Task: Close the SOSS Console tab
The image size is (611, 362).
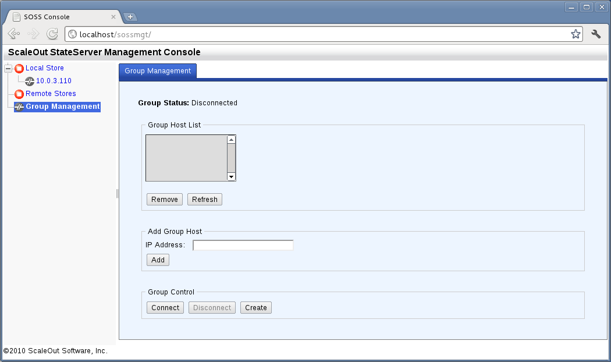Action: [113, 17]
